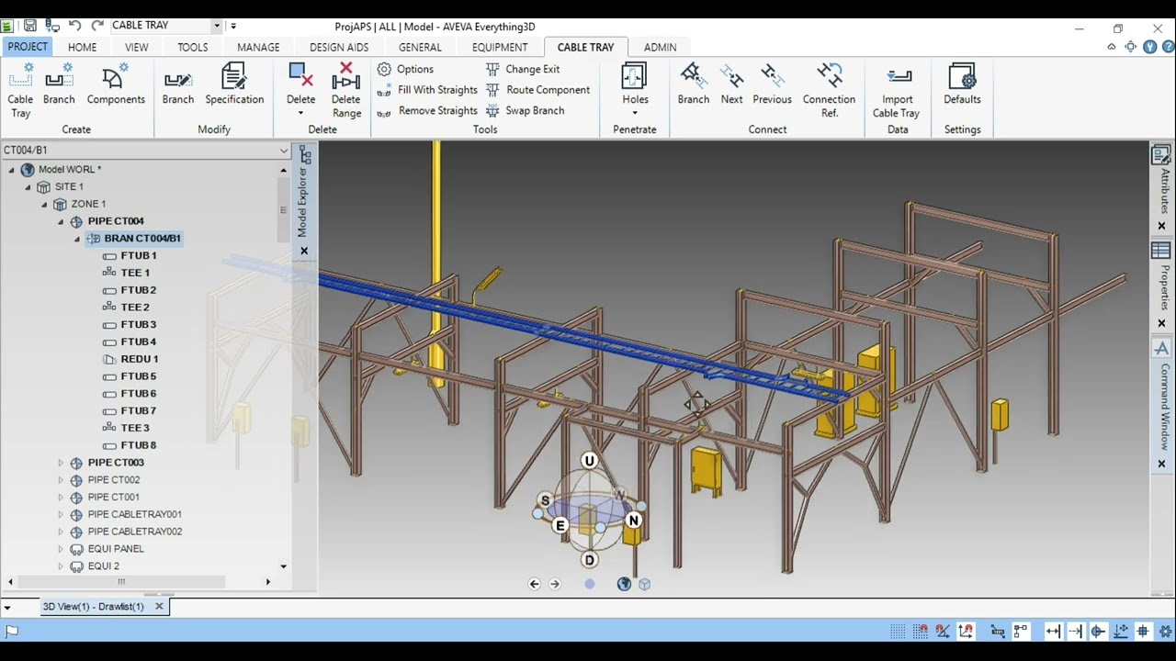Step back with the view left arrow

tap(534, 584)
